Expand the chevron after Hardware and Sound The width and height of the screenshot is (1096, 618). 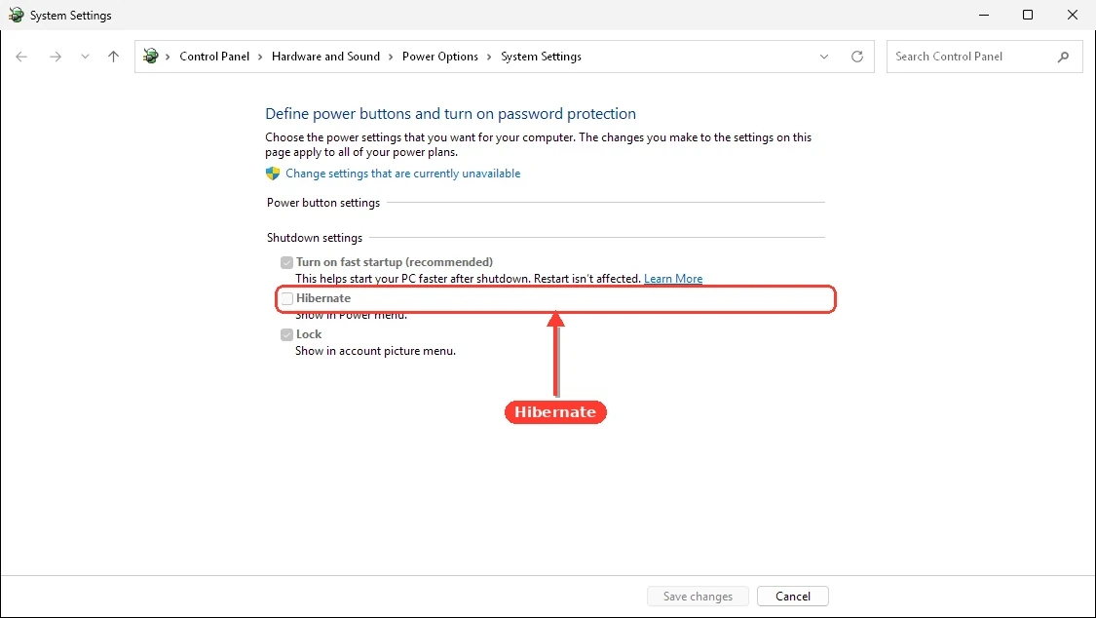pyautogui.click(x=391, y=57)
